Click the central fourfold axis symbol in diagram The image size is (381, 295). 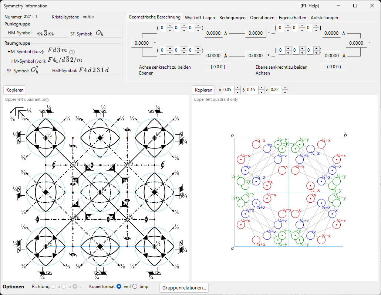[100, 192]
